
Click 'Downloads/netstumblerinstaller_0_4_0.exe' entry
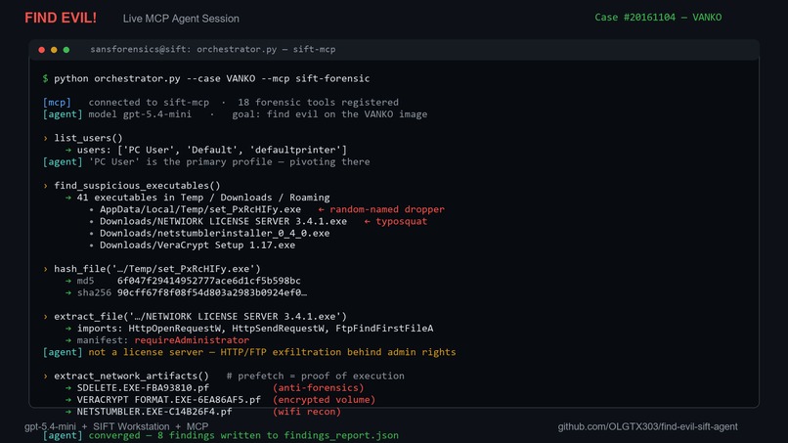(x=214, y=234)
